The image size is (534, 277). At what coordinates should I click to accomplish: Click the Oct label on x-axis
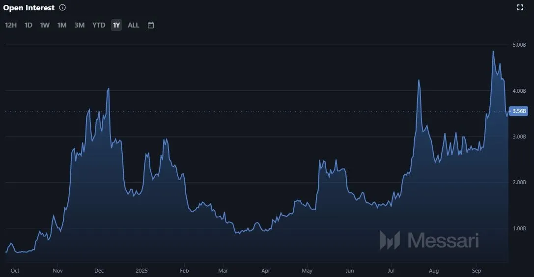tap(15, 271)
